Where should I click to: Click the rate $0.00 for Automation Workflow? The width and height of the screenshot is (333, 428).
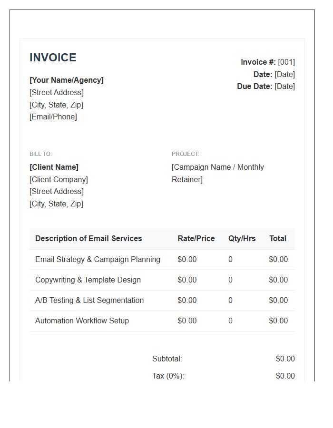tap(187, 321)
